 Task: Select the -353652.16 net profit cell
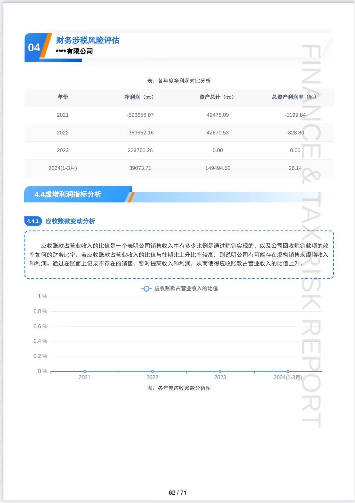coord(140,133)
